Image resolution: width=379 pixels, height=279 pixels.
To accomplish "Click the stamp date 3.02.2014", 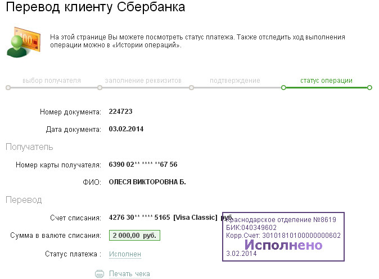I will (241, 254).
